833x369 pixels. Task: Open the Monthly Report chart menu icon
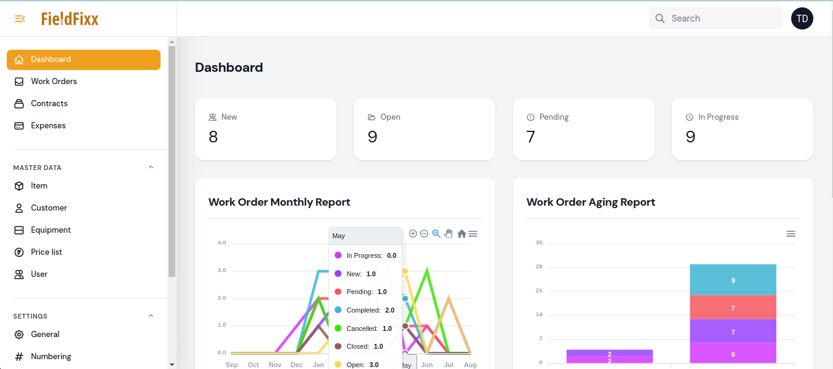(473, 234)
